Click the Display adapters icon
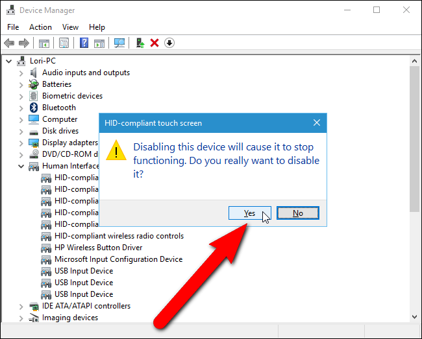 (34, 143)
